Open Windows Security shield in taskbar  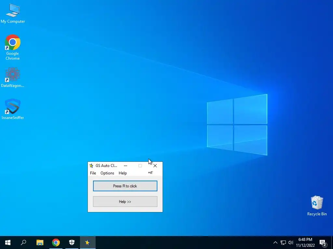tap(72, 243)
